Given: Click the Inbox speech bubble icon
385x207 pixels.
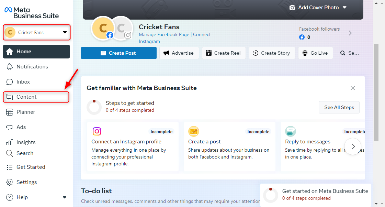Looking at the screenshot, I should (x=10, y=82).
